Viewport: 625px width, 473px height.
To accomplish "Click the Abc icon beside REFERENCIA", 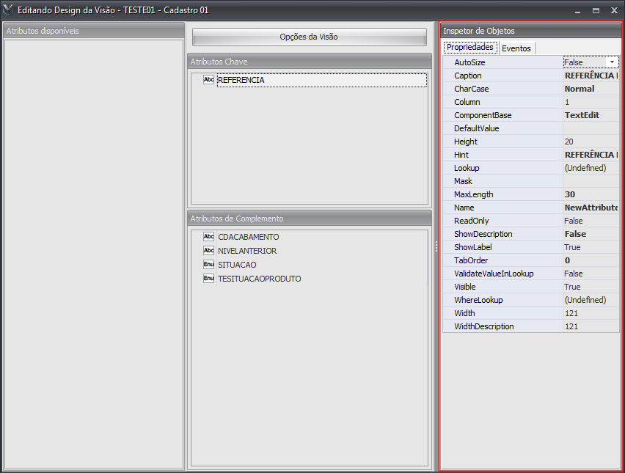I will coord(208,80).
